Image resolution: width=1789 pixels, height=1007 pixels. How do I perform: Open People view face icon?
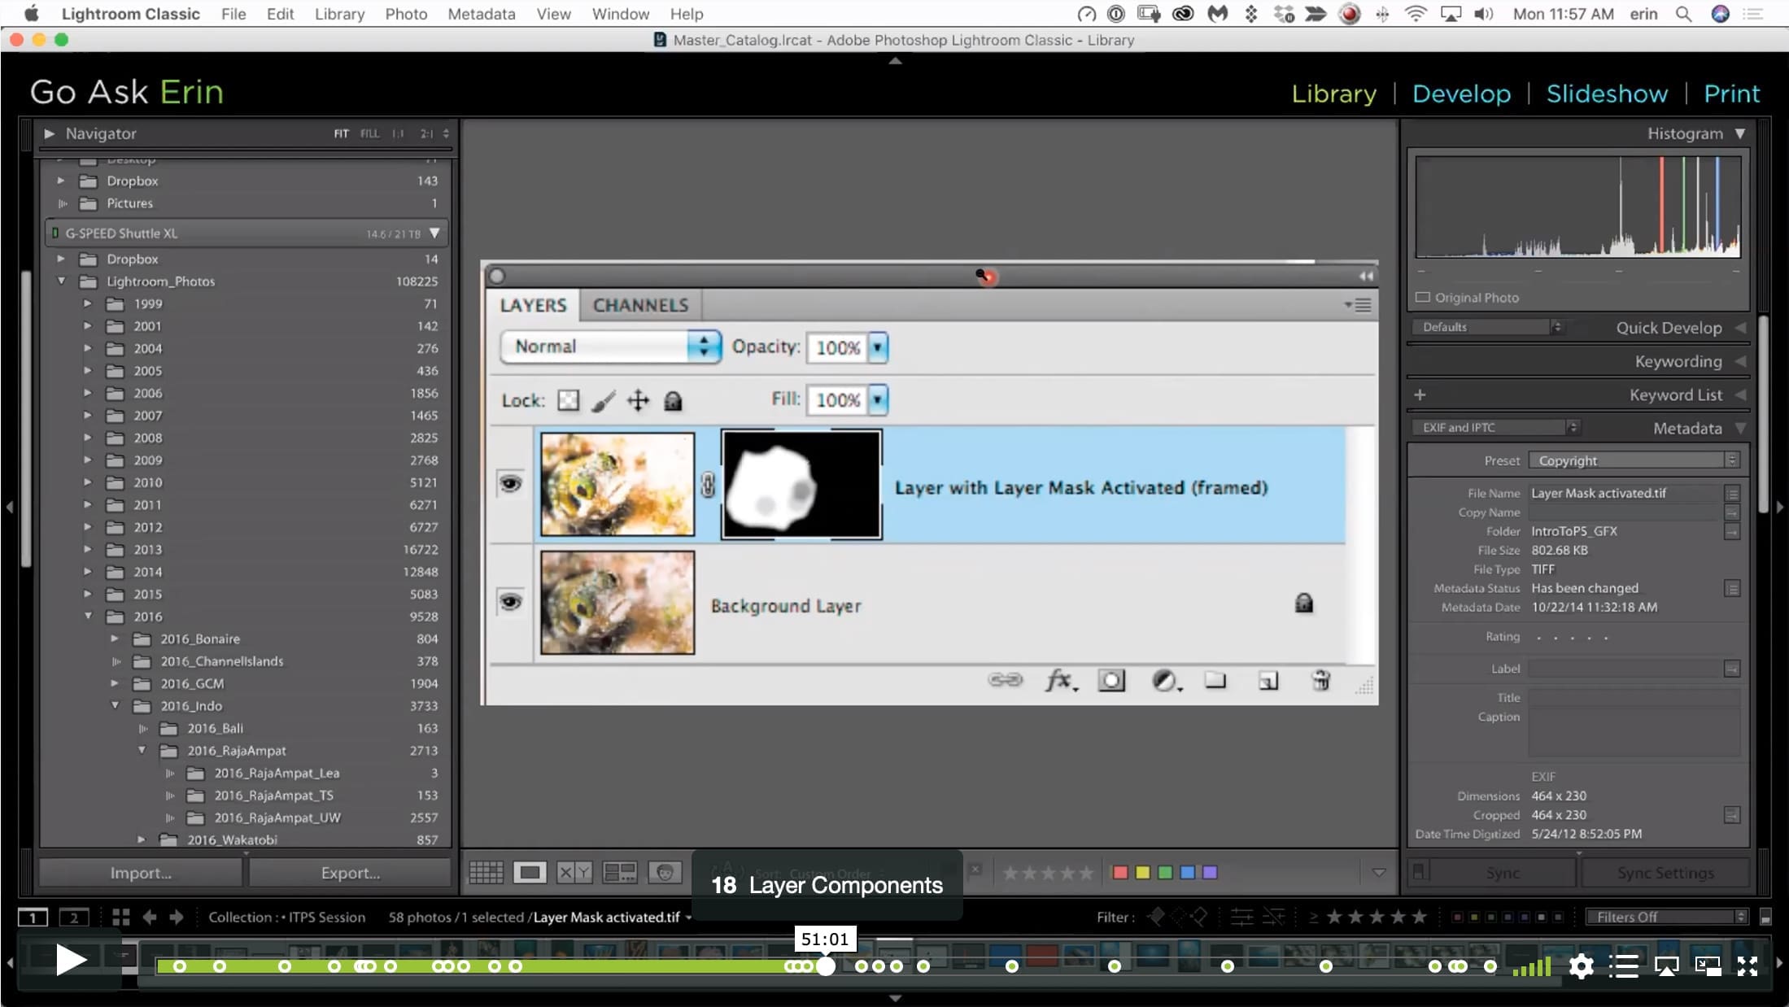tap(664, 873)
